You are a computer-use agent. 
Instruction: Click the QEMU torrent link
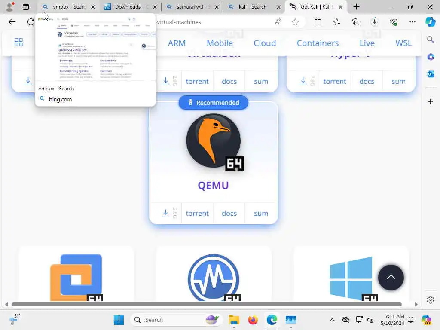tap(197, 213)
